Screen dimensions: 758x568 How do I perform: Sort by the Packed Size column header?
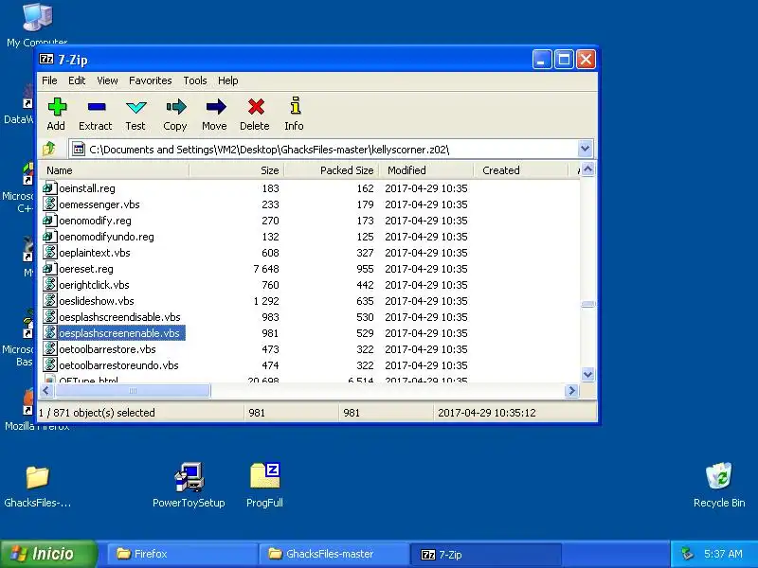point(332,170)
